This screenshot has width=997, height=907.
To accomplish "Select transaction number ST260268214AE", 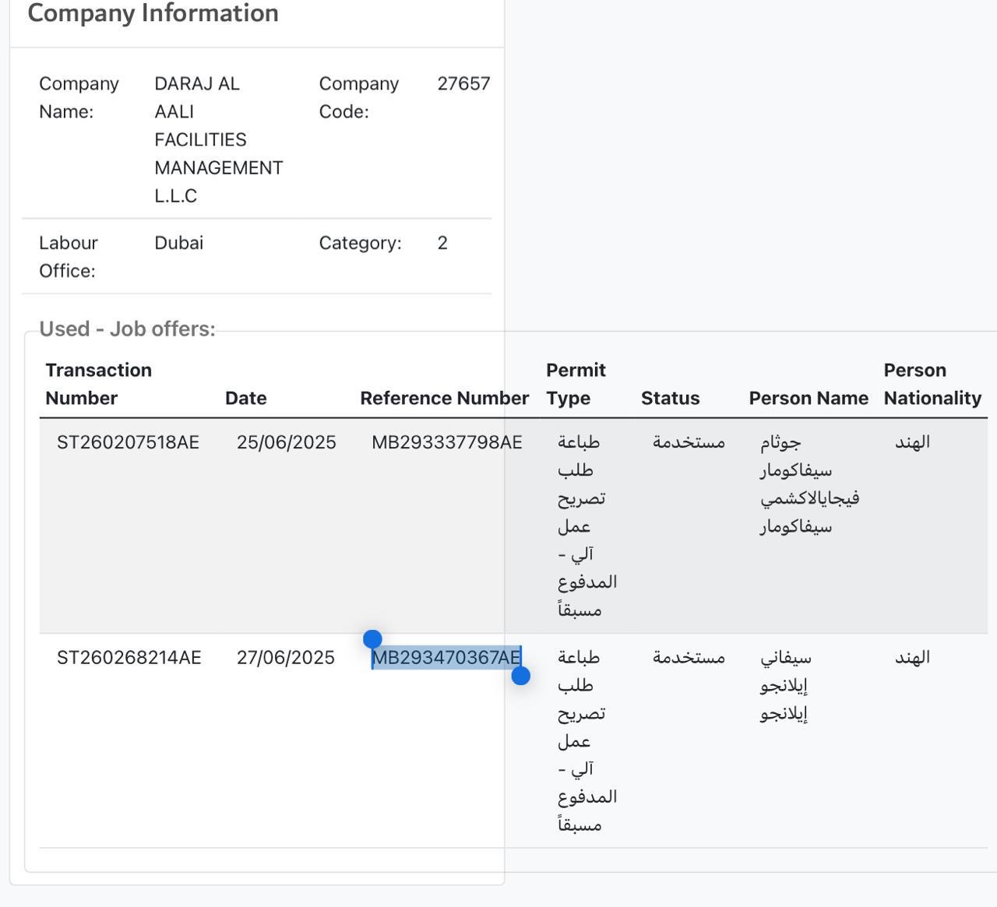I will (129, 658).
